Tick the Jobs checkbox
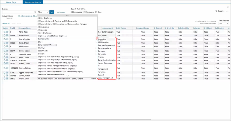 tap(97, 12)
